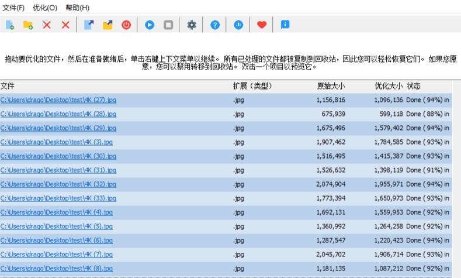Click optimized size value 1,398,119
The image size is (461, 278).
[x=389, y=170]
